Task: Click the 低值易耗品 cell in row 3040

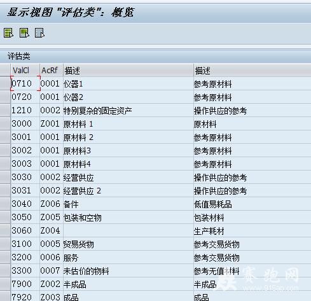Action: click(252, 204)
